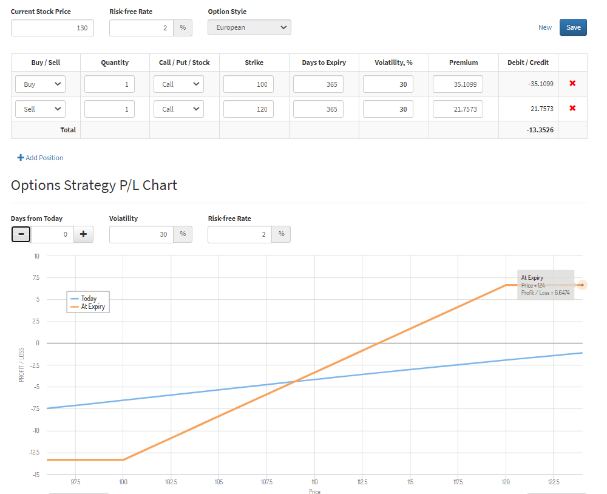Image resolution: width=607 pixels, height=494 pixels.
Task: Edit quantity in the Buy row
Action: 109,84
